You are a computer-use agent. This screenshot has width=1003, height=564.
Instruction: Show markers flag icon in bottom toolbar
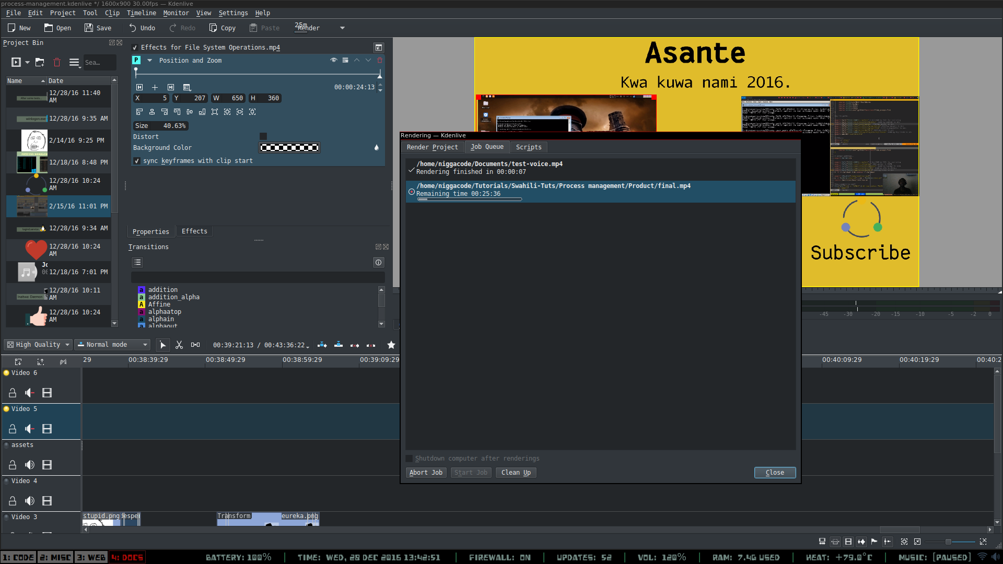click(x=874, y=542)
